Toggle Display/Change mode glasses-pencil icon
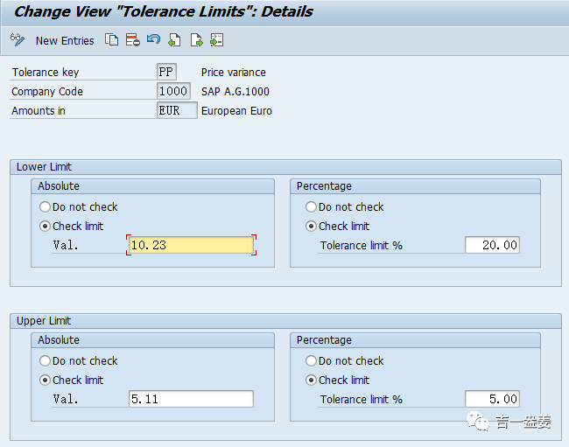Image resolution: width=569 pixels, height=447 pixels. point(17,40)
